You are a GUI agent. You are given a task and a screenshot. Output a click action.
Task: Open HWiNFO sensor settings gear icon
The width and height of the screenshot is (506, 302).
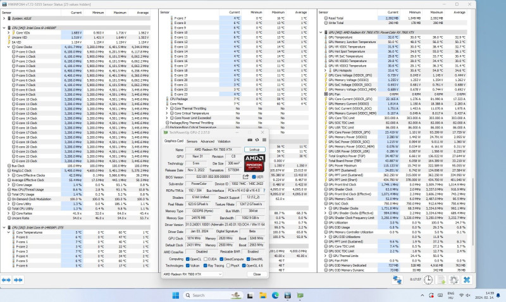[x=454, y=280]
